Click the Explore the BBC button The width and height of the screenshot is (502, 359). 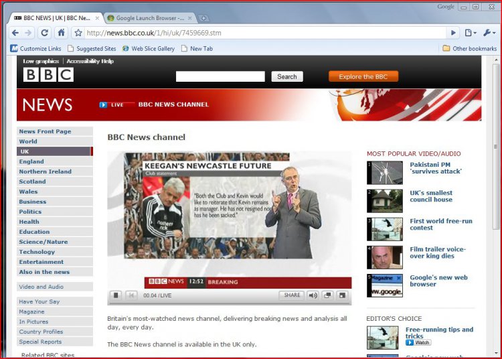pyautogui.click(x=363, y=76)
